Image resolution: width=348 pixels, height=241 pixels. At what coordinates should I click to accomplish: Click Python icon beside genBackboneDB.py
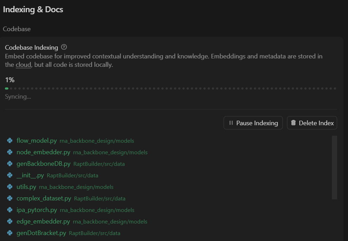[x=10, y=164]
